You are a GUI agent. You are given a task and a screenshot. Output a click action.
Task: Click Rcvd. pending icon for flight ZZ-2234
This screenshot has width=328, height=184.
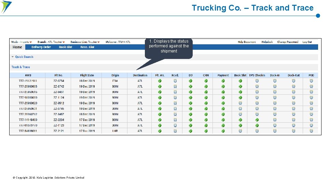[175, 120]
